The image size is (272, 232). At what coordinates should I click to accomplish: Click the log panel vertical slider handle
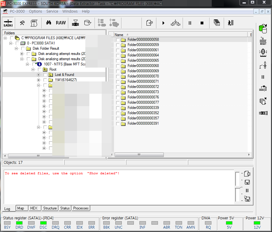(238, 188)
